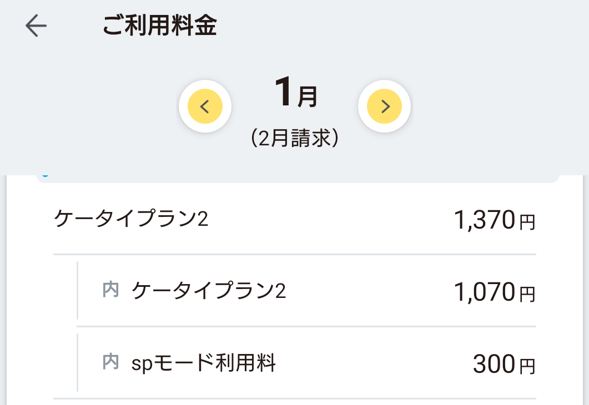
Task: Tap the back arrow icon
Action: pyautogui.click(x=36, y=26)
